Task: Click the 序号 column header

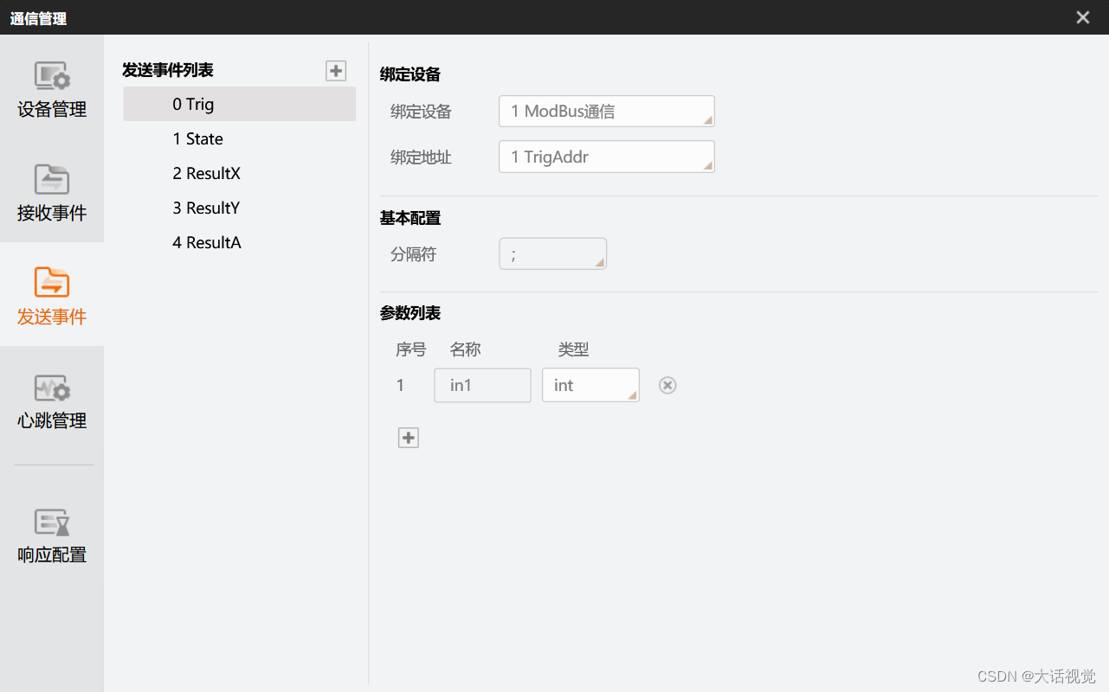Action: tap(411, 349)
